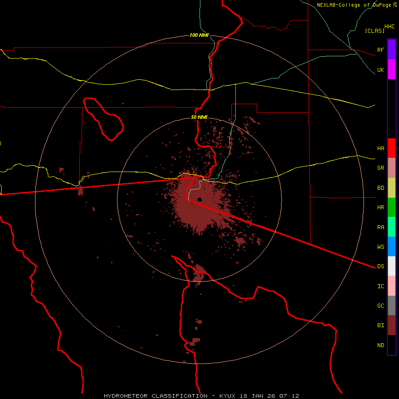Image resolution: width=399 pixels, height=399 pixels.
Task: Click the ND legend label
Action: (380, 345)
